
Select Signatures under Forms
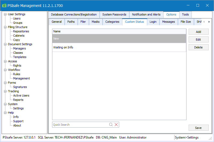click(x=20, y=87)
